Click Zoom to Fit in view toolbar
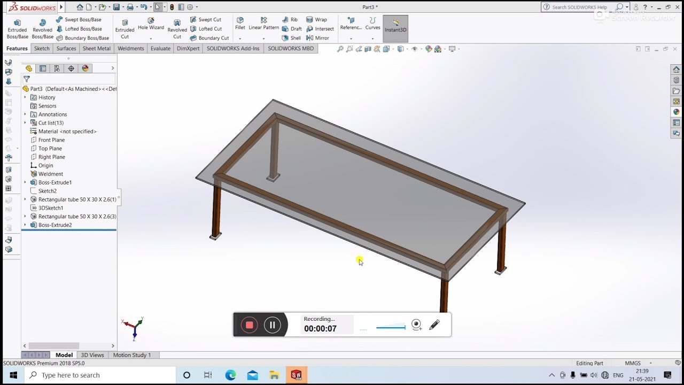Image resolution: width=684 pixels, height=385 pixels. [340, 49]
